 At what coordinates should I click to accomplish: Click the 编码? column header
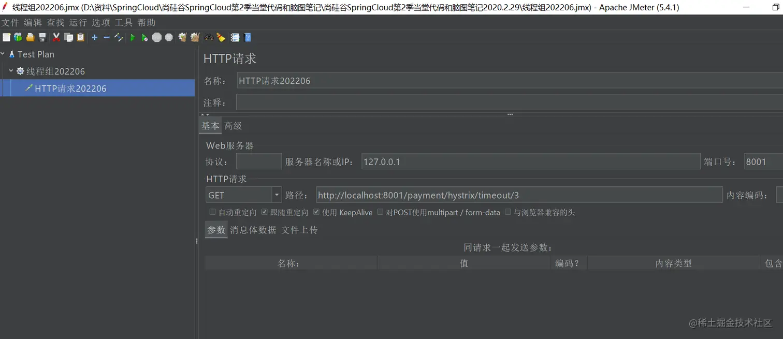click(x=569, y=263)
